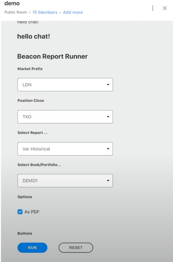Click the caret arrow beside DEMO1

(108, 181)
